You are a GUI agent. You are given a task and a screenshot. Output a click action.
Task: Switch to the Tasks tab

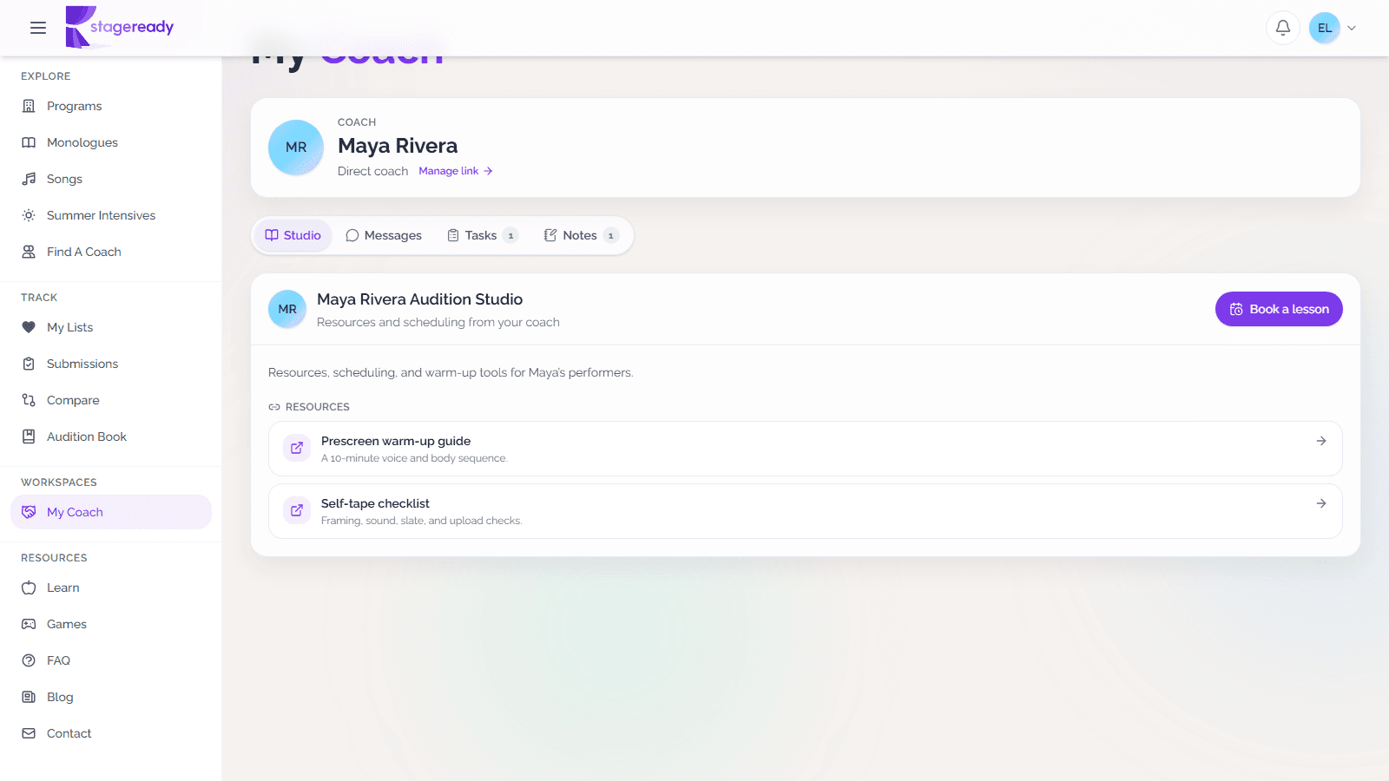pos(483,235)
